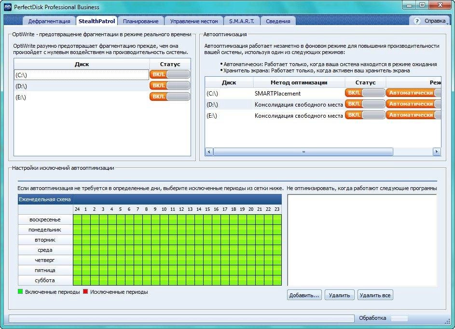Open the Планирование tab

(141, 21)
